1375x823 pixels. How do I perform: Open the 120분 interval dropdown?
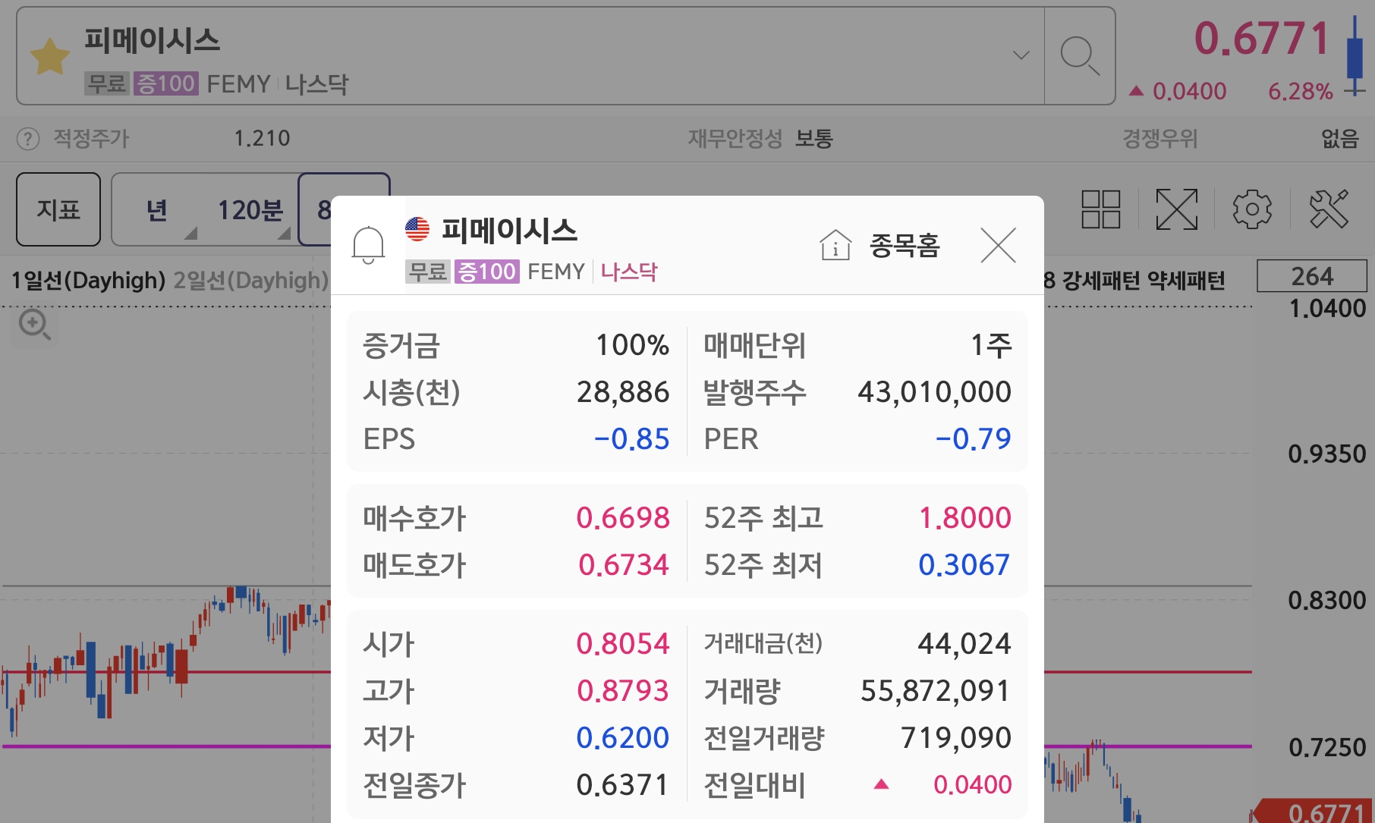click(x=250, y=210)
